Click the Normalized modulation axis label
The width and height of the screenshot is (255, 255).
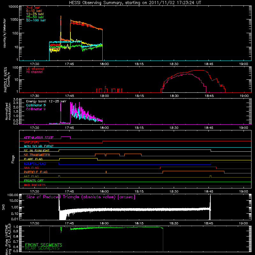pyautogui.click(x=8, y=111)
